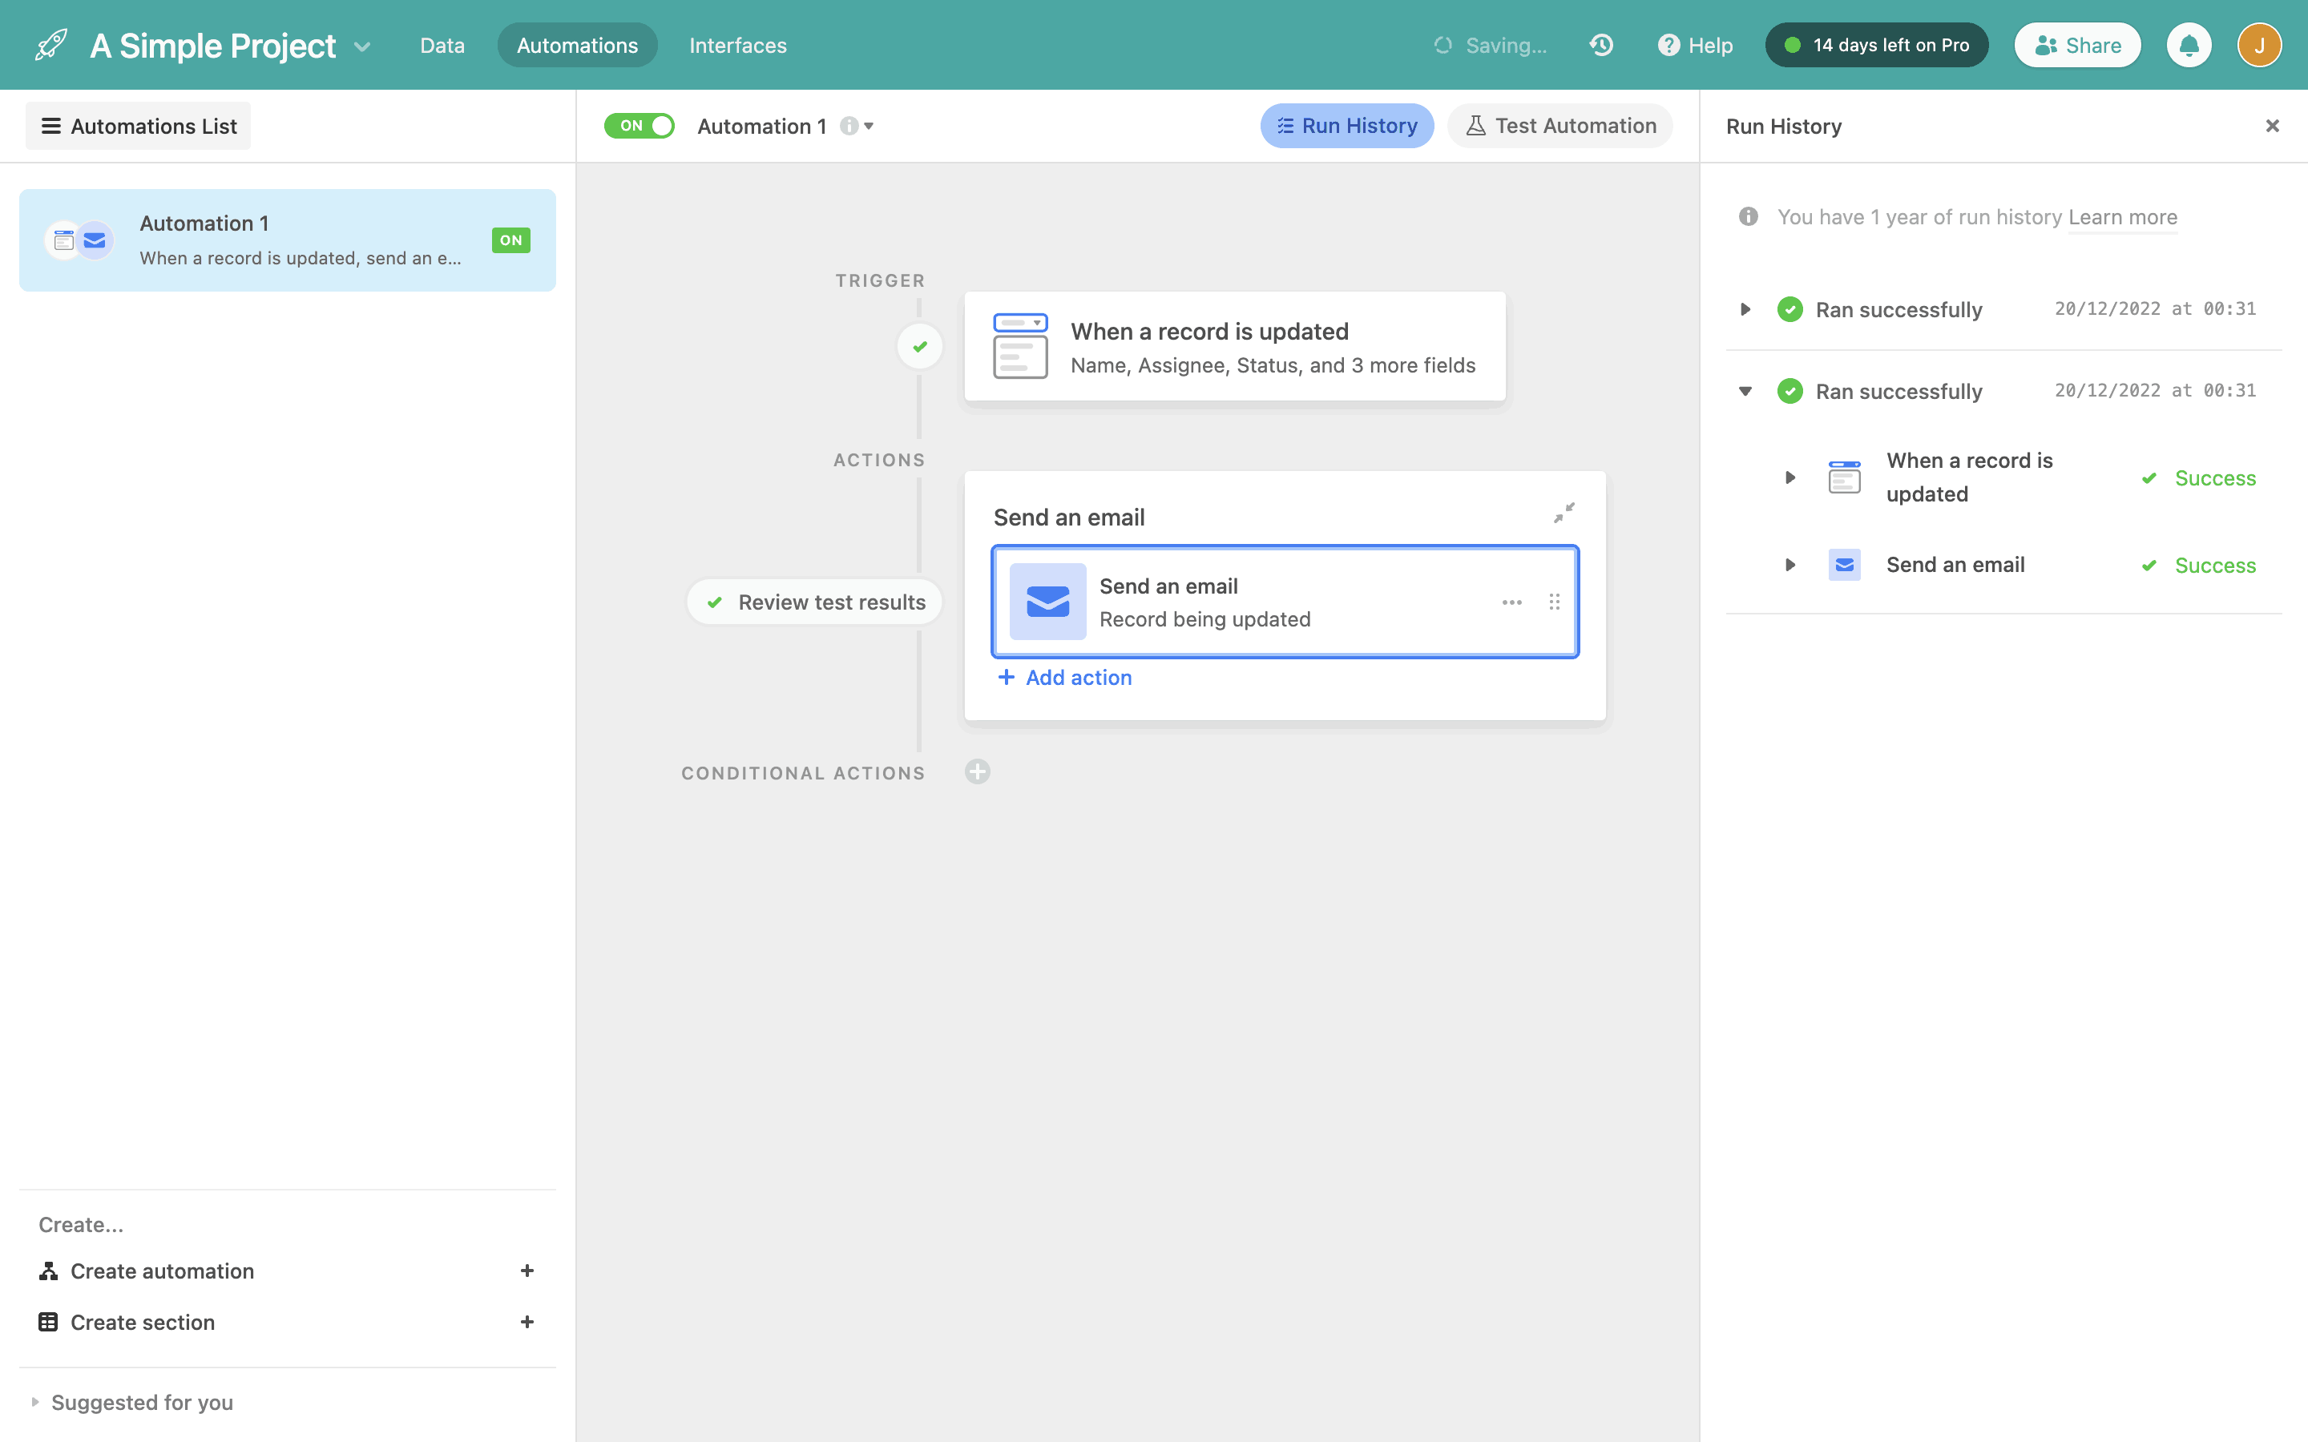Click the run history record-updated step icon

click(x=1845, y=477)
